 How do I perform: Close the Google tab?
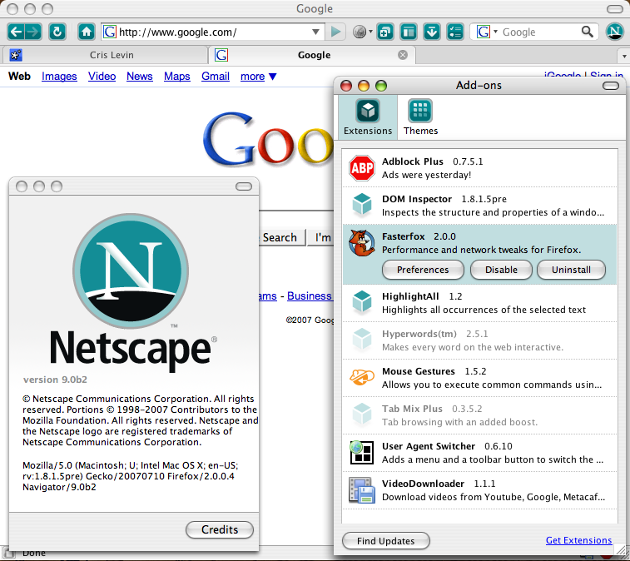[x=403, y=55]
